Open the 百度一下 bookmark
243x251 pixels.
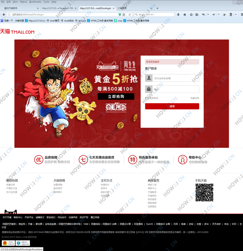(x=12, y=21)
